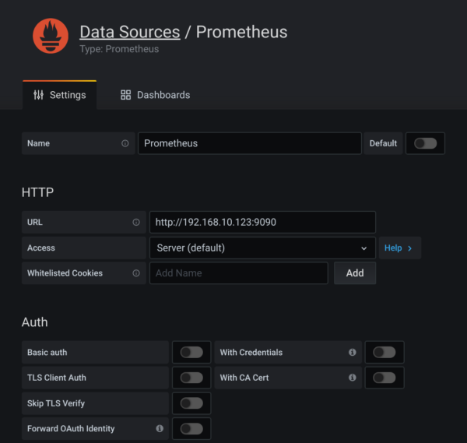Click the 'Prometheus' page title text

coord(241,32)
